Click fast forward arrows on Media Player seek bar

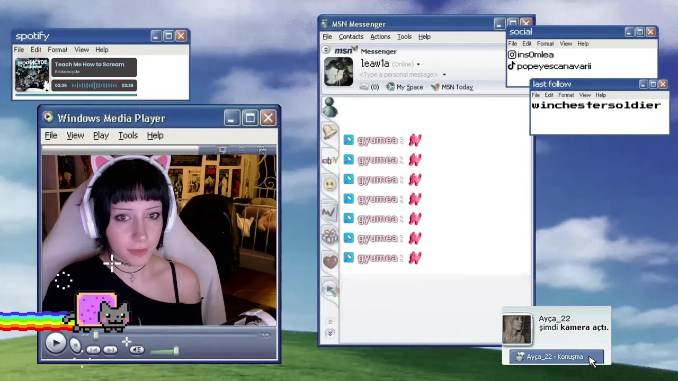pyautogui.click(x=265, y=334)
